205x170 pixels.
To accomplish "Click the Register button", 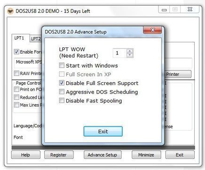I will point(59,155).
